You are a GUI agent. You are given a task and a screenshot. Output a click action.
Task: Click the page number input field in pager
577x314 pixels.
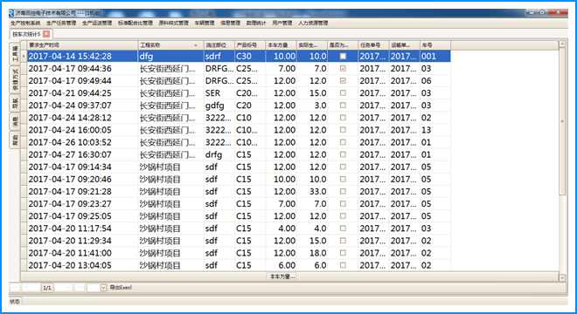pyautogui.click(x=94, y=288)
